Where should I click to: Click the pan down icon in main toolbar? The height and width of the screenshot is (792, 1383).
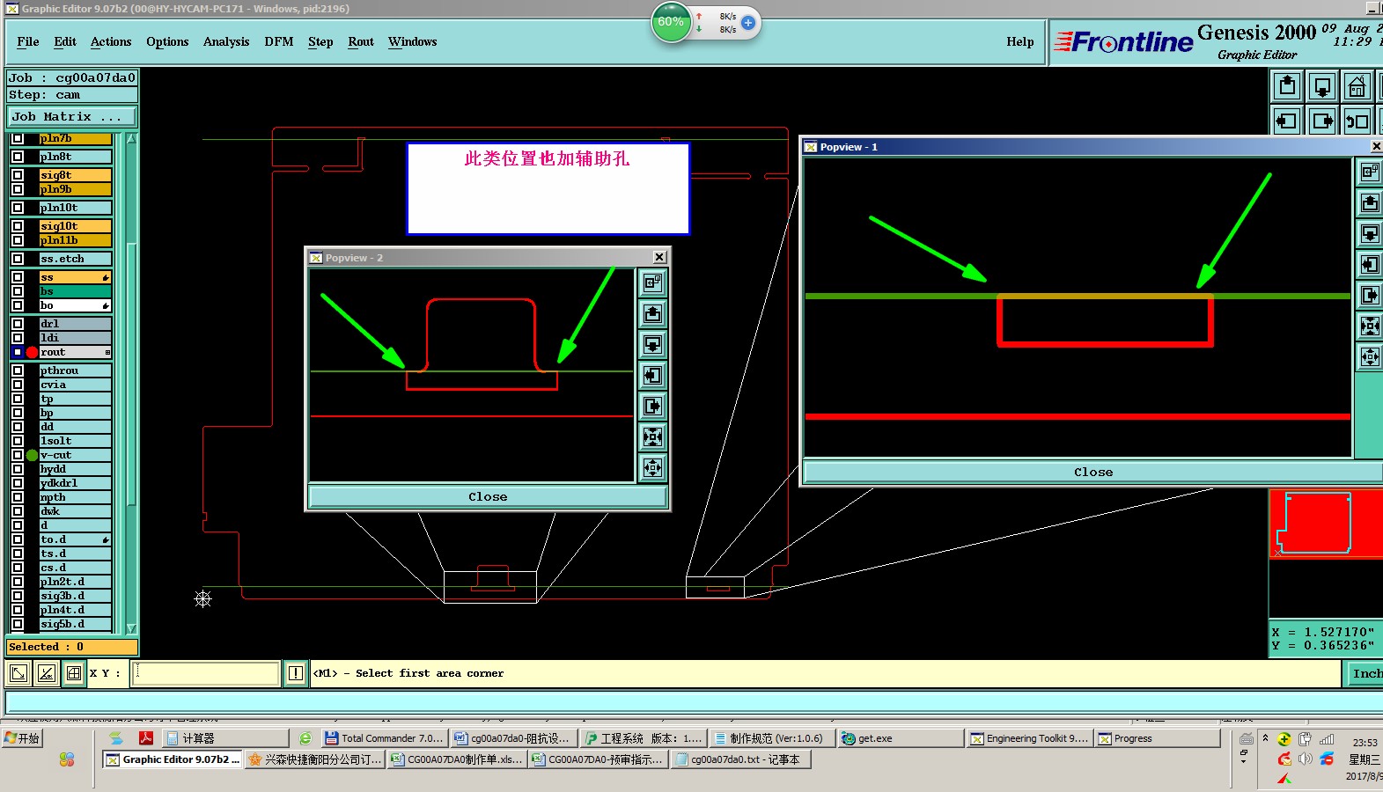click(x=1322, y=86)
